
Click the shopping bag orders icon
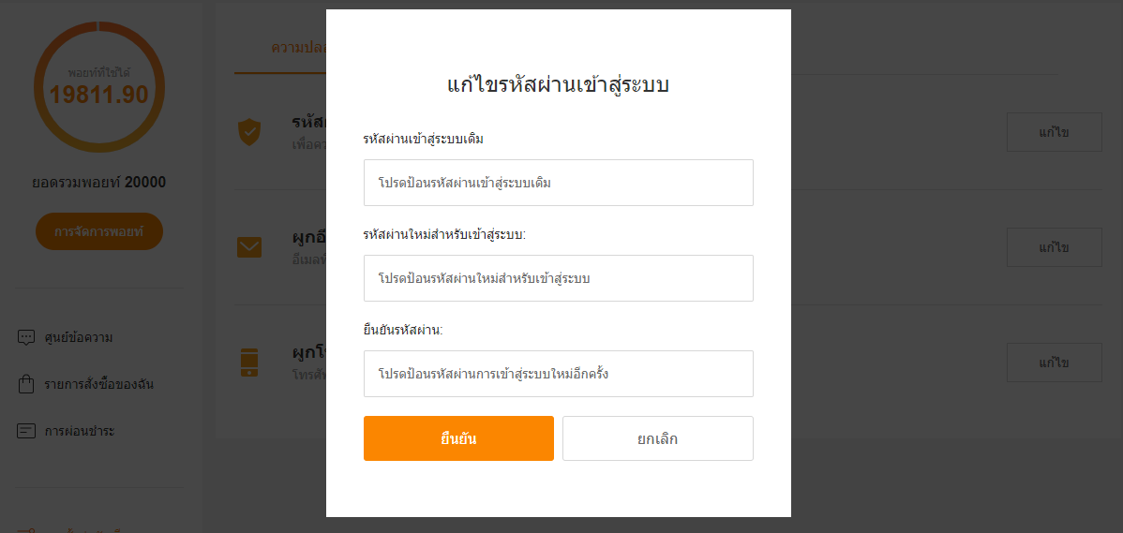pos(26,384)
